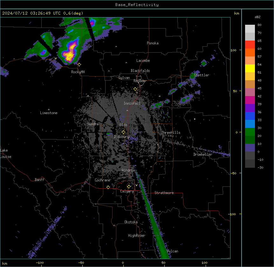Click the Limestone label
The width and height of the screenshot is (274, 267).
point(49,113)
